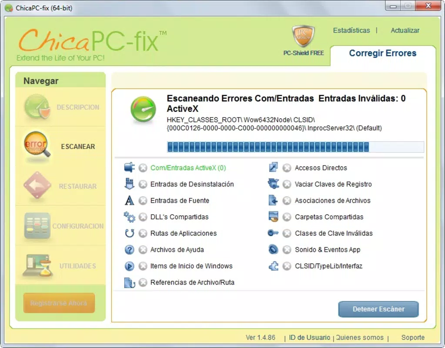Select the ESCANEAR error magnifier icon

click(37, 145)
